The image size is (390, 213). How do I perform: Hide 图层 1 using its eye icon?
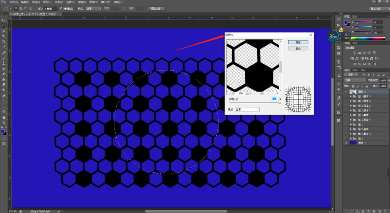pyautogui.click(x=346, y=143)
